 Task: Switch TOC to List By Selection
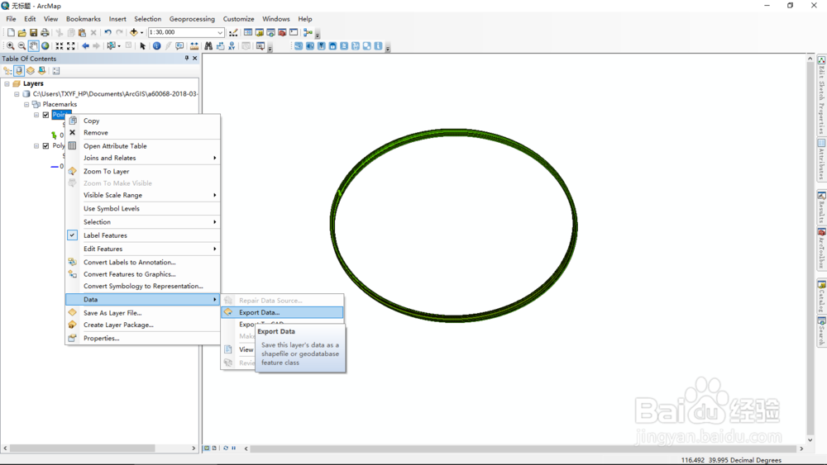click(x=41, y=70)
